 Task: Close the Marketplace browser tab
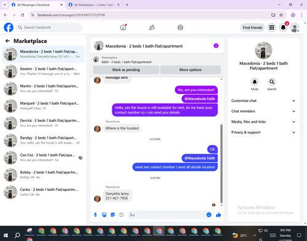(x=119, y=5)
